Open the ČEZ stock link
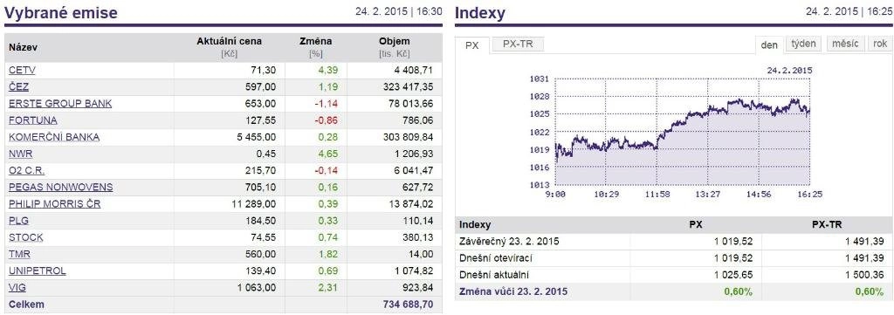The height and width of the screenshot is (315, 894). [18, 86]
